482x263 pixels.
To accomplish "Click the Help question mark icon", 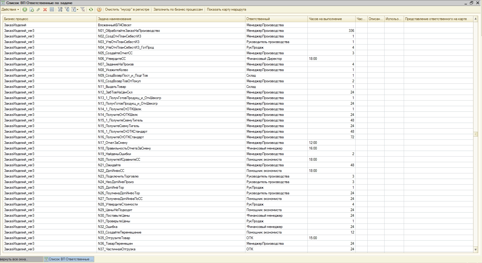I will click(99, 9).
